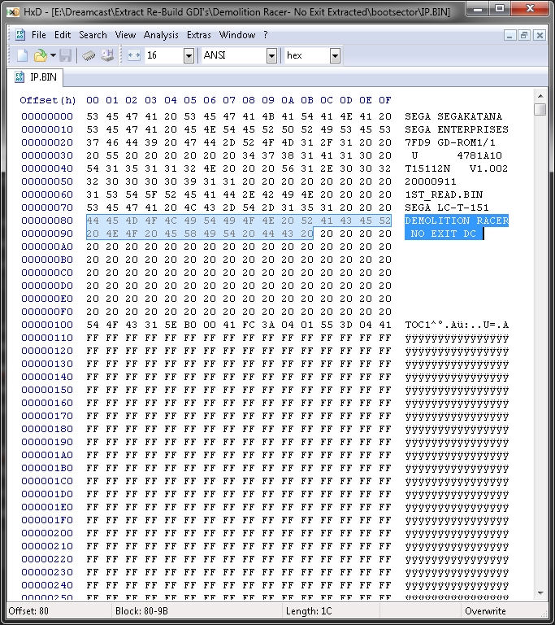
Task: Minimize the inner IP.BIN document window
Action: [x=509, y=36]
